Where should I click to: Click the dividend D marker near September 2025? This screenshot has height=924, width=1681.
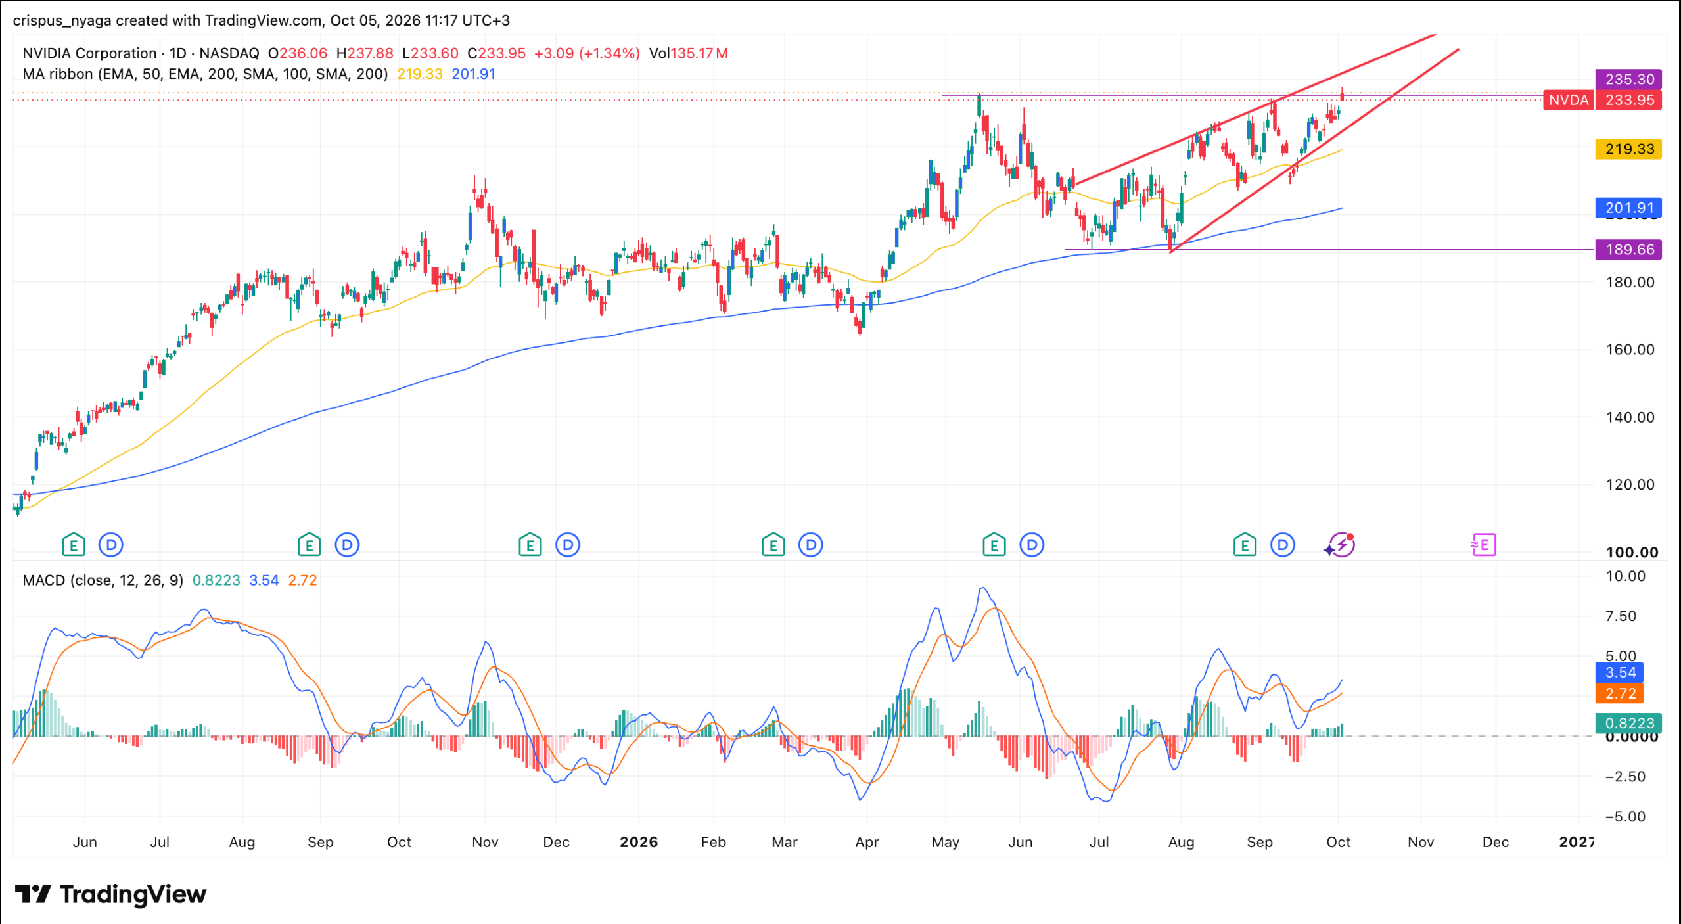pos(347,545)
